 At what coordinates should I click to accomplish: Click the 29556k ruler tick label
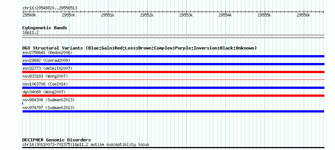[304, 15]
